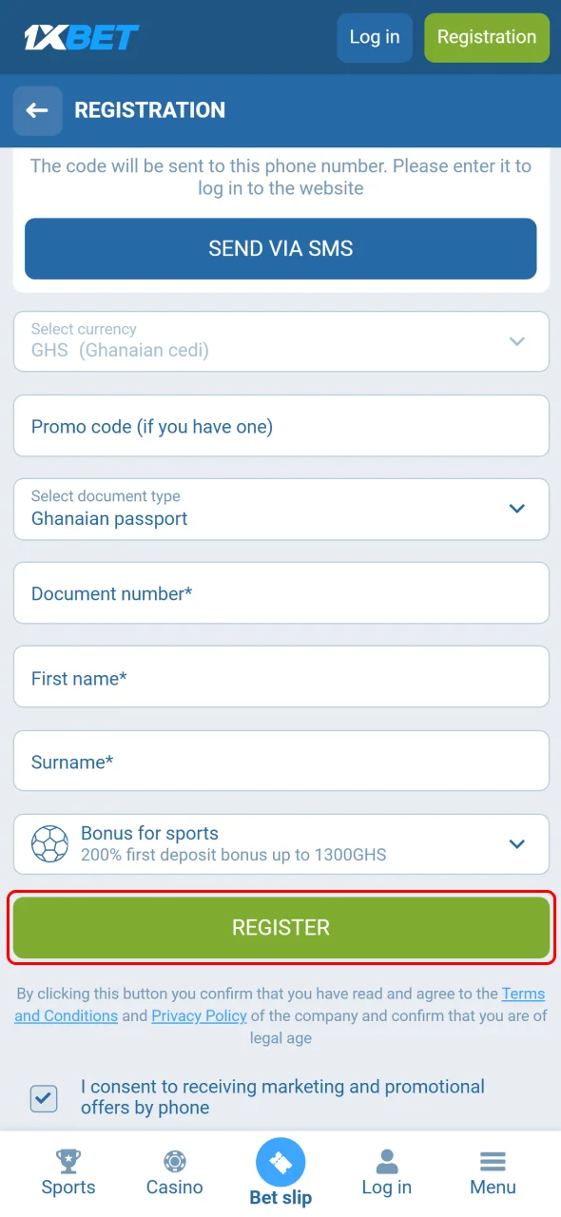Select the First name input field
Viewport: 561px width, 1217px height.
280,677
